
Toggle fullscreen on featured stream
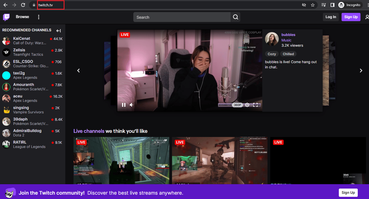255,105
